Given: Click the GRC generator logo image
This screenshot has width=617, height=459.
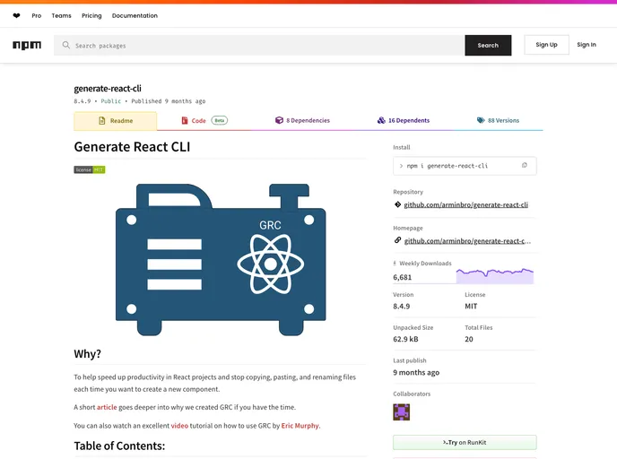Looking at the screenshot, I should click(221, 260).
